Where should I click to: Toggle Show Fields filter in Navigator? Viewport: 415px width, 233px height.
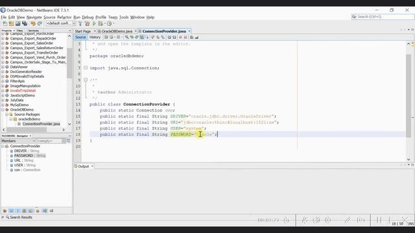12,211
